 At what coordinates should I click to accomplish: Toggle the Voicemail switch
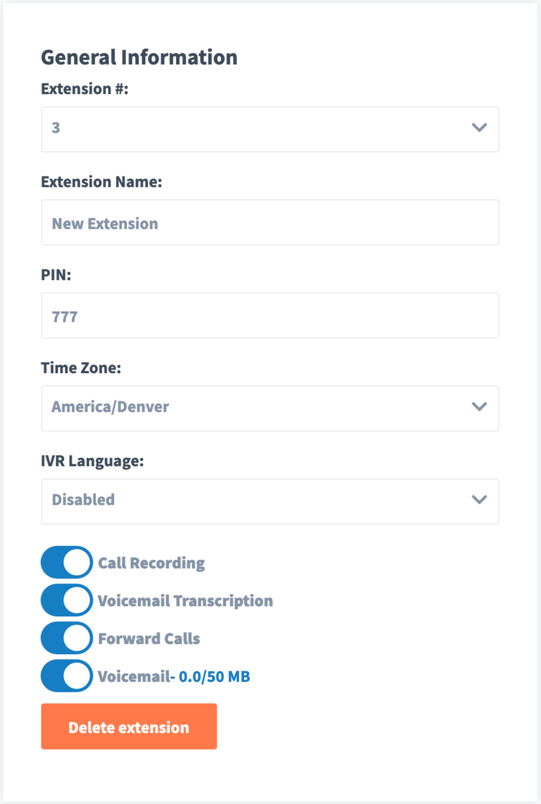66,675
